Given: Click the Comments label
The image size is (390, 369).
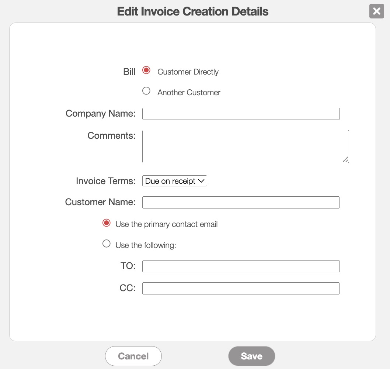Looking at the screenshot, I should tap(111, 136).
